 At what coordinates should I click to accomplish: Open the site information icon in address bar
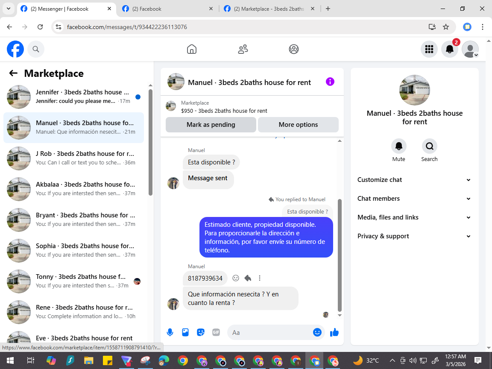[59, 27]
